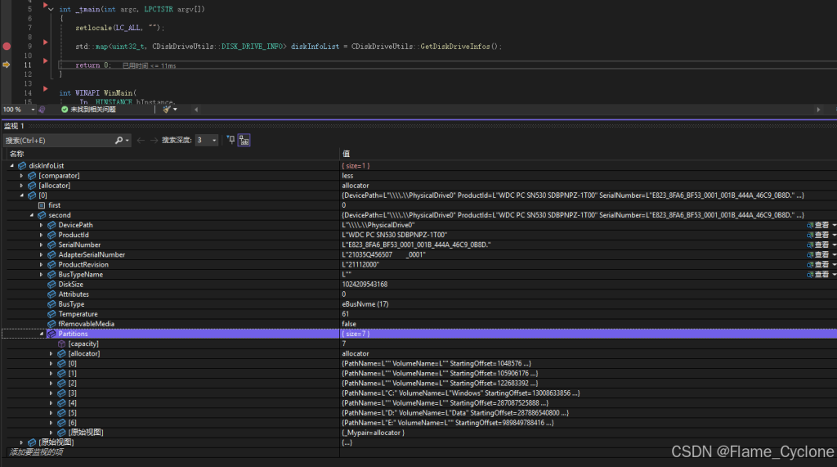Click the broom cleanup icon below code editor

167,109
